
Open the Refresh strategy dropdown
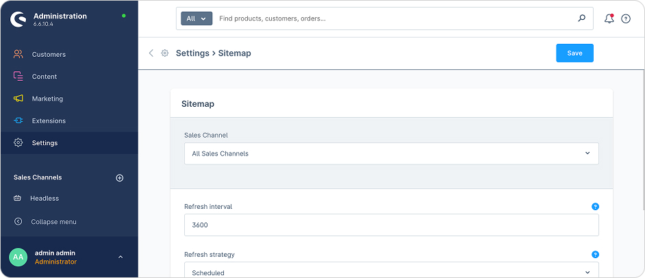coord(391,272)
